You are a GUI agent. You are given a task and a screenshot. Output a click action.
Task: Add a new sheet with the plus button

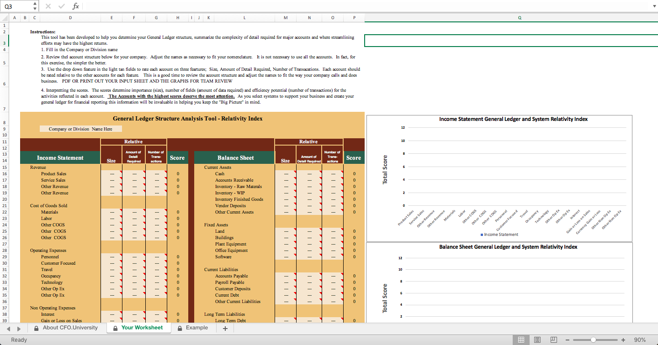[225, 328]
